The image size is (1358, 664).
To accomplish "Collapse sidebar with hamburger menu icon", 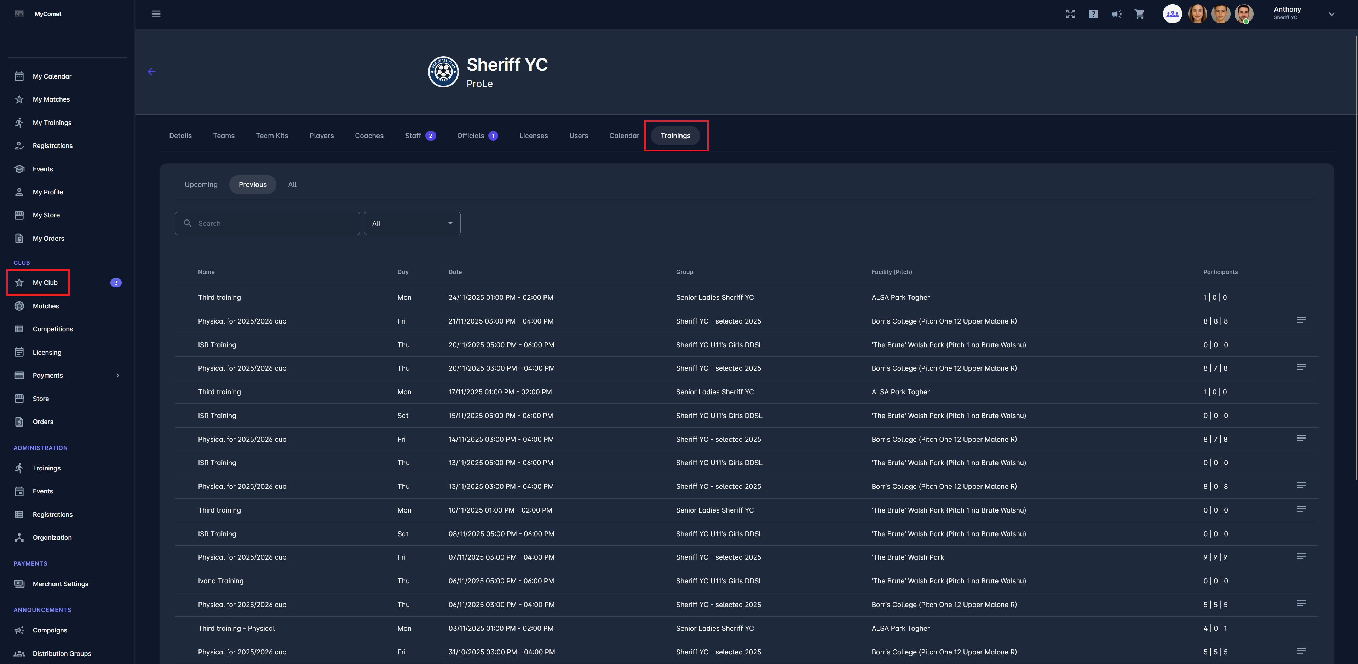I will click(156, 14).
